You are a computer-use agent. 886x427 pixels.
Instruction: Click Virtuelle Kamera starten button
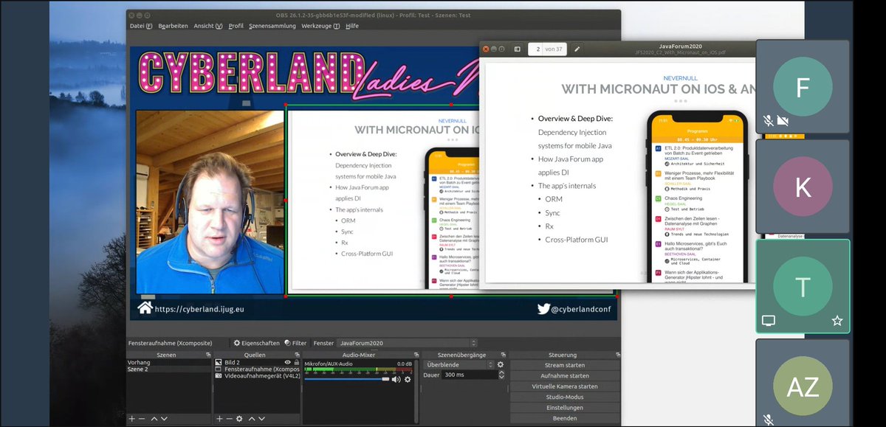[564, 386]
